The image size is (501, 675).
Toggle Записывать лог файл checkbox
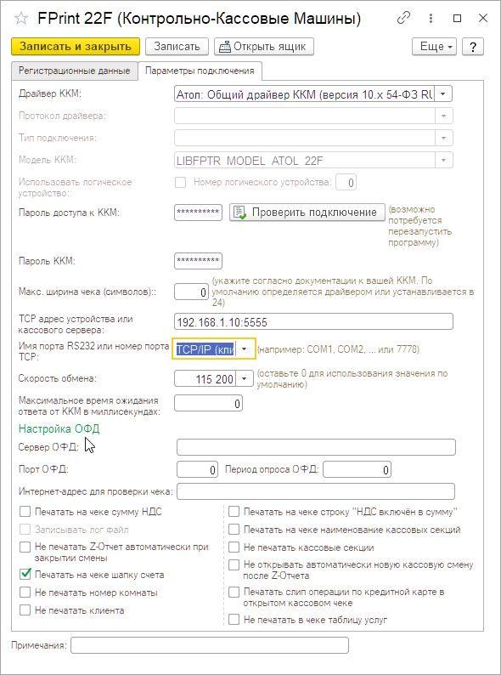pos(25,530)
